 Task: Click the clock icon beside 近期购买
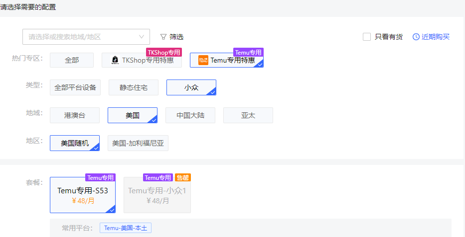416,37
